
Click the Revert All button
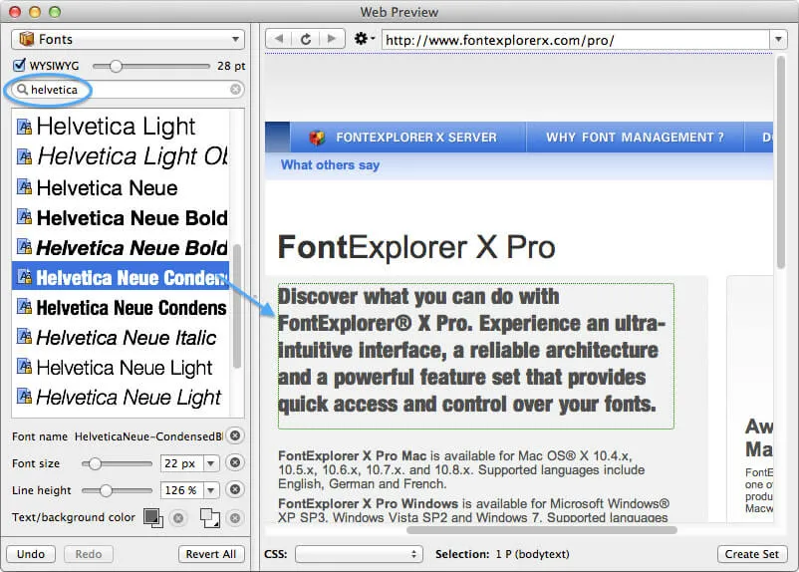(212, 554)
